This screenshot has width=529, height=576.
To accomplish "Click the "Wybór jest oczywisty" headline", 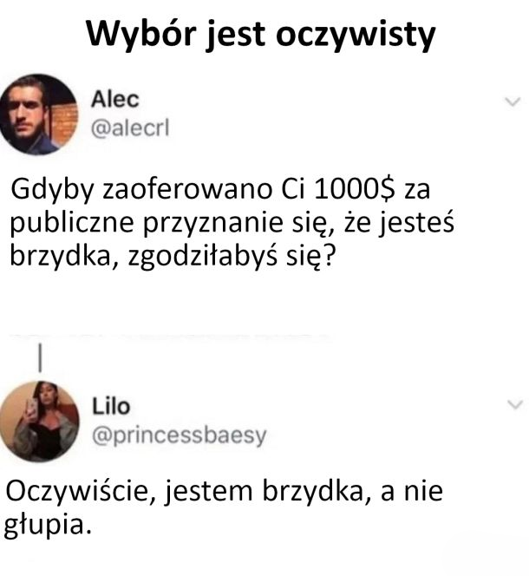I will click(x=261, y=34).
